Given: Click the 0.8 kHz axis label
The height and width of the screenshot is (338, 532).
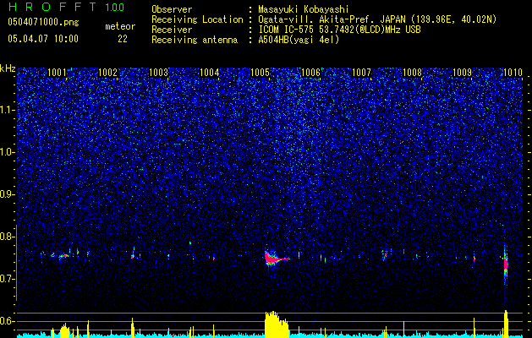Looking at the screenshot, I should pyautogui.click(x=8, y=237).
